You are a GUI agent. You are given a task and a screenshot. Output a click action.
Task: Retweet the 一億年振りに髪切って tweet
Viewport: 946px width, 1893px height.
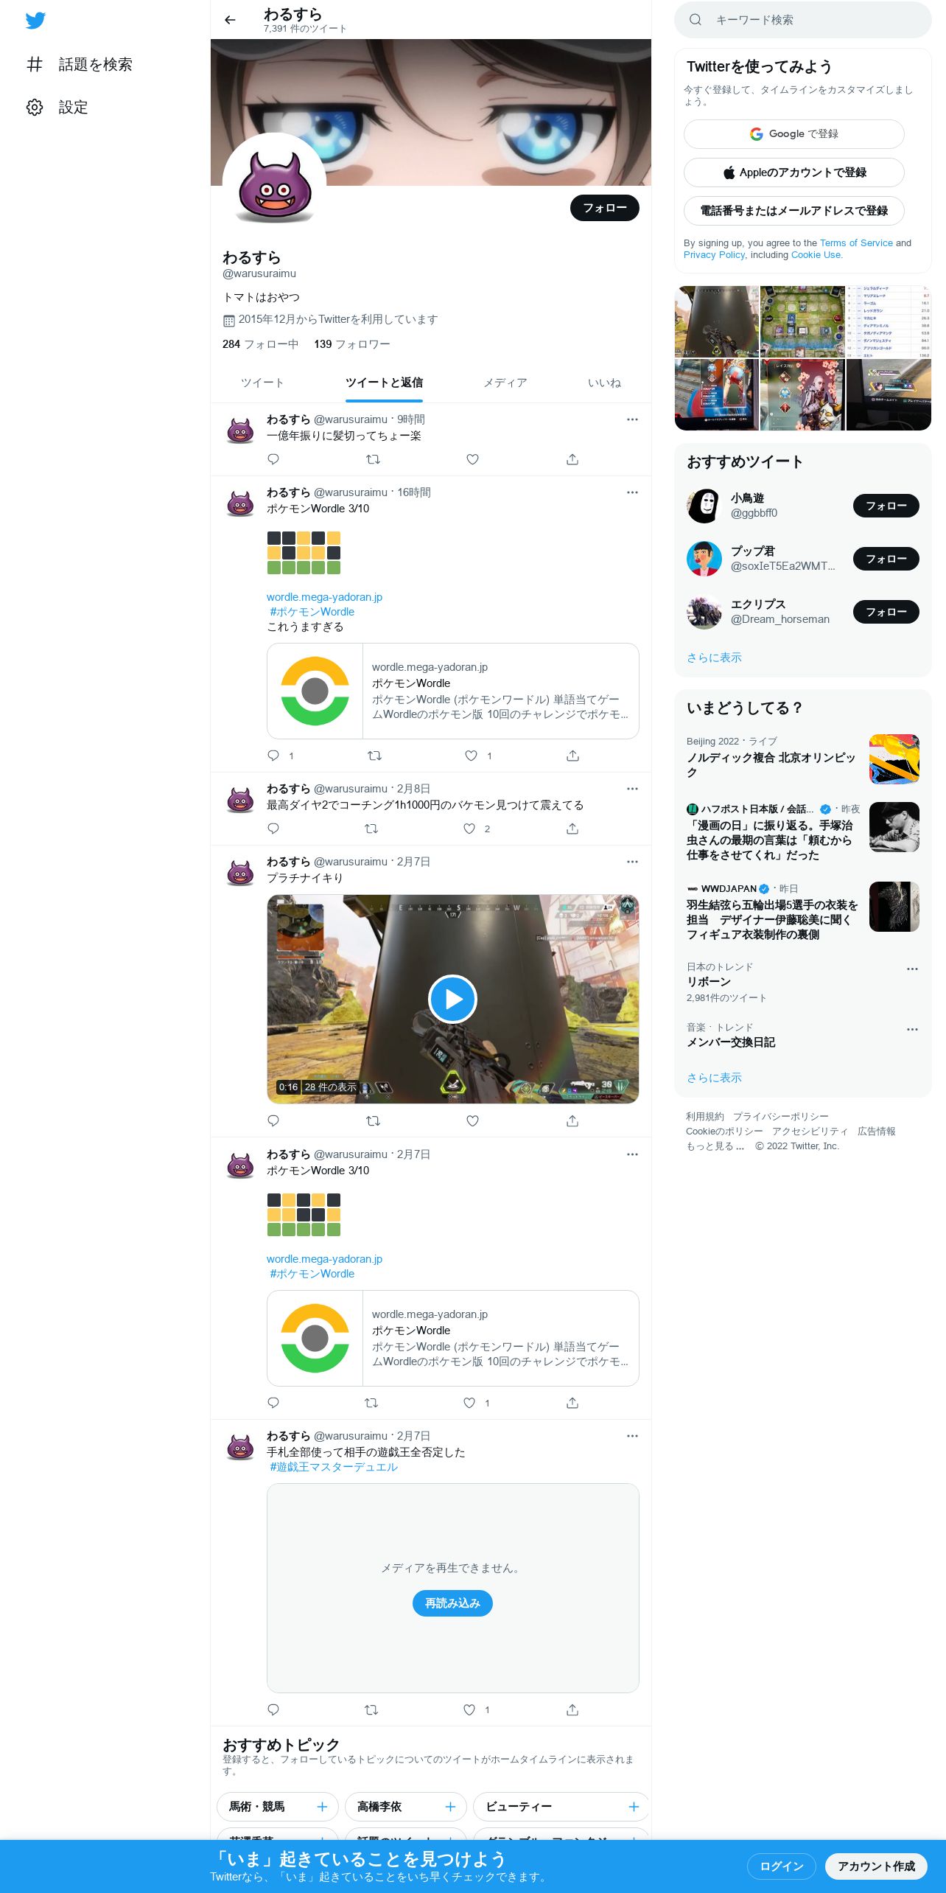tap(373, 459)
